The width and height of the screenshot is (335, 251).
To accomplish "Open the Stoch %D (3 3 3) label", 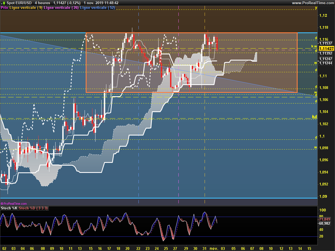I will [34, 208].
